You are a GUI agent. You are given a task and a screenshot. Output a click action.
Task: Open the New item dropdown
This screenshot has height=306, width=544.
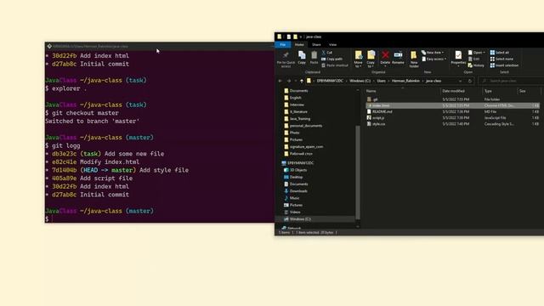click(433, 53)
